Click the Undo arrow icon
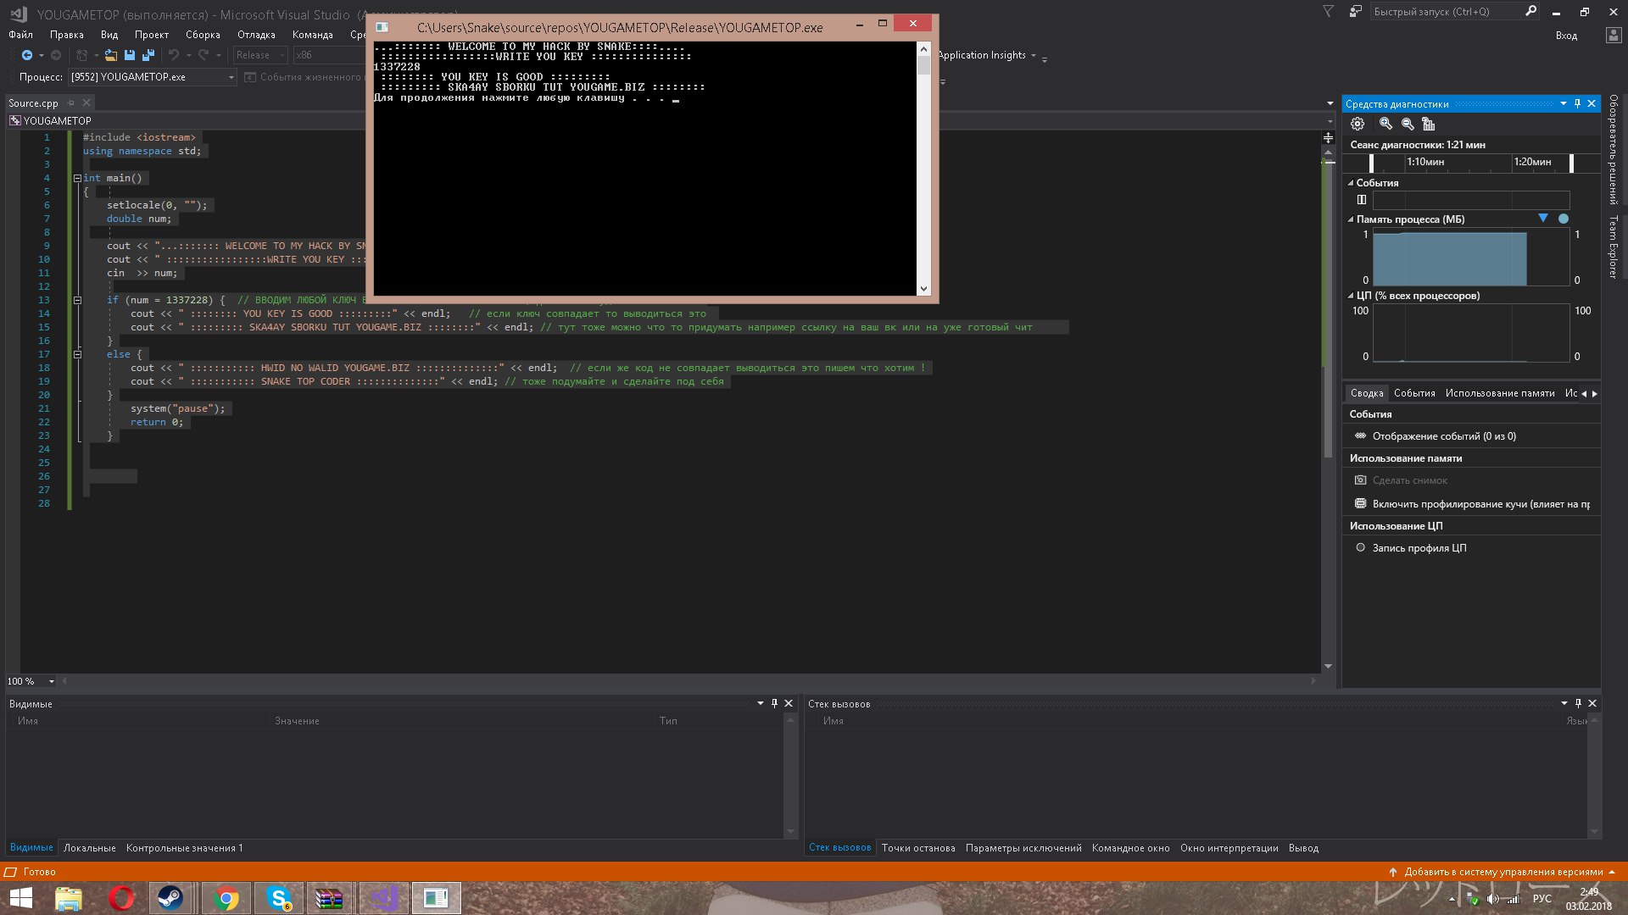The height and width of the screenshot is (915, 1628). click(174, 55)
